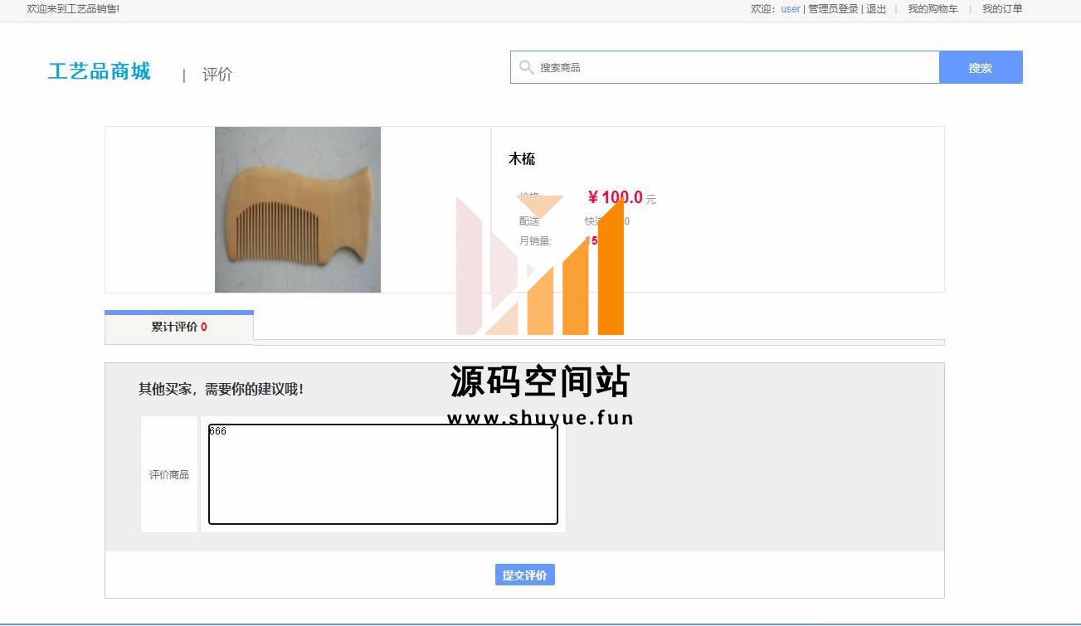Screen dimensions: 1081x626
Task: Go to 管理员登录 admin login
Action: (x=833, y=9)
